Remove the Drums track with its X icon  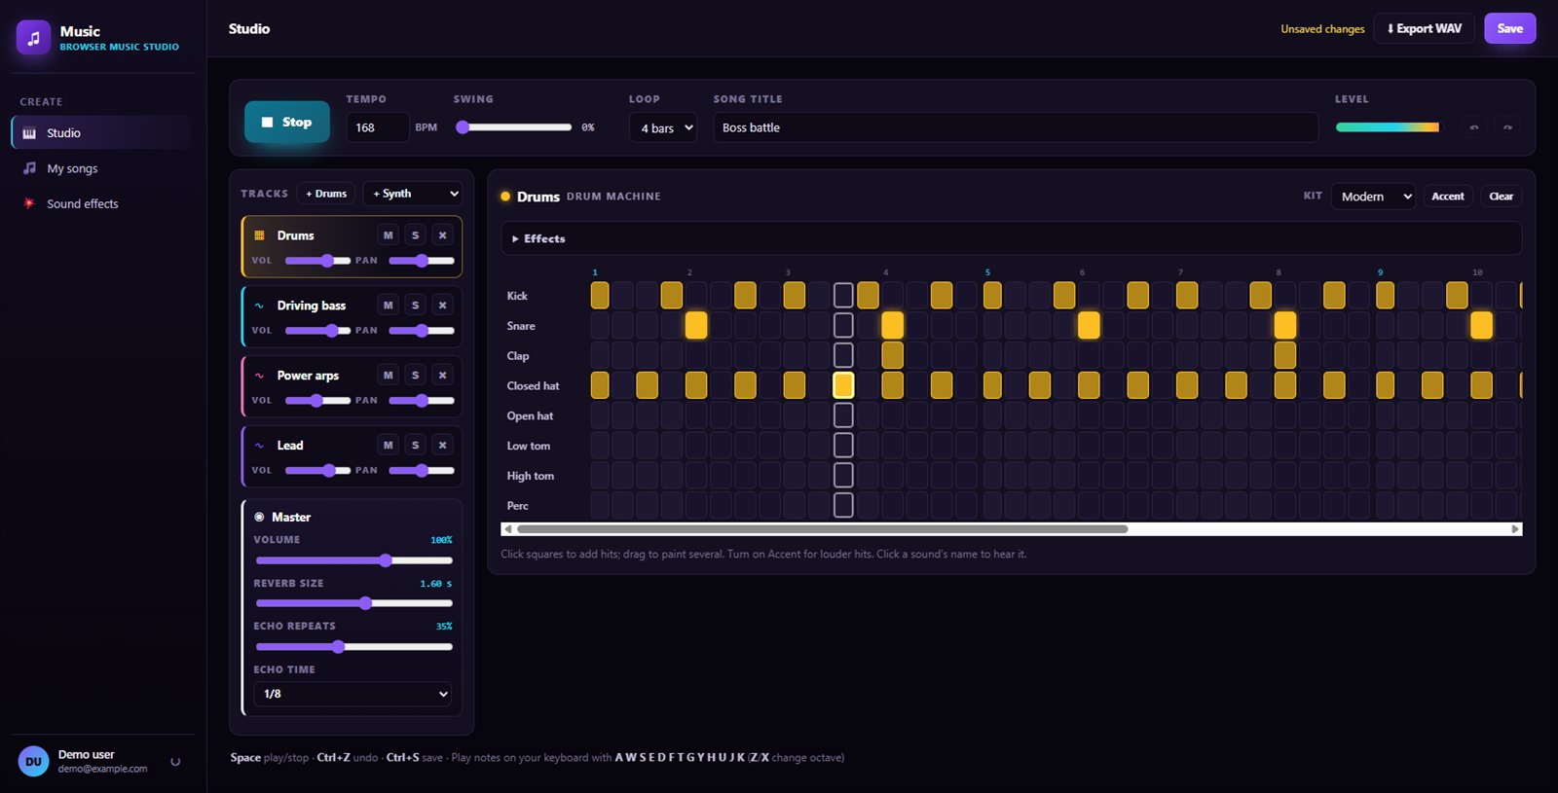click(x=442, y=235)
